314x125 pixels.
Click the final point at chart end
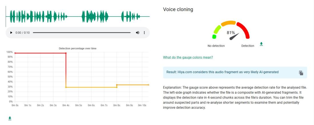148,85
